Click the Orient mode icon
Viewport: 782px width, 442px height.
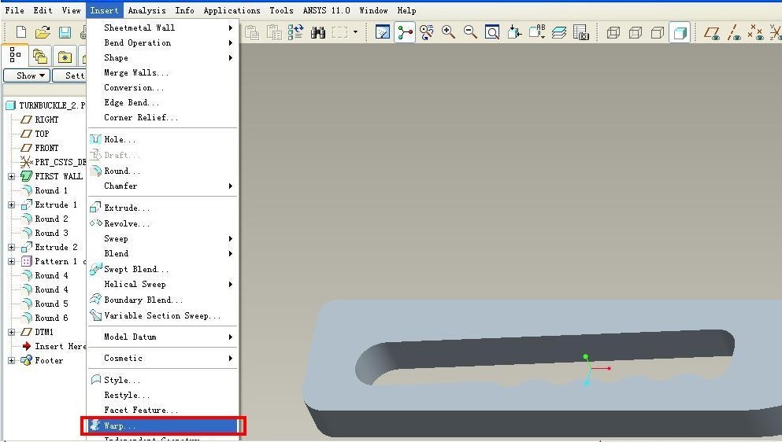pyautogui.click(x=426, y=33)
